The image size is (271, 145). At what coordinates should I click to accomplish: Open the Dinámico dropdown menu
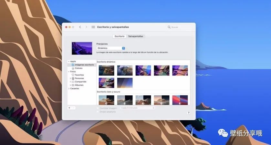coord(111,48)
